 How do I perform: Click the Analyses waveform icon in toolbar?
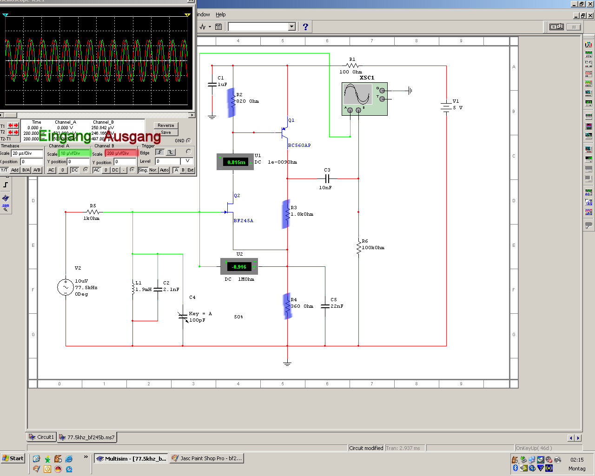(203, 27)
